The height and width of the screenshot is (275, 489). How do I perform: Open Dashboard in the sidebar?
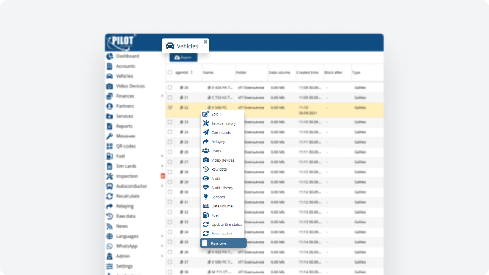127,56
